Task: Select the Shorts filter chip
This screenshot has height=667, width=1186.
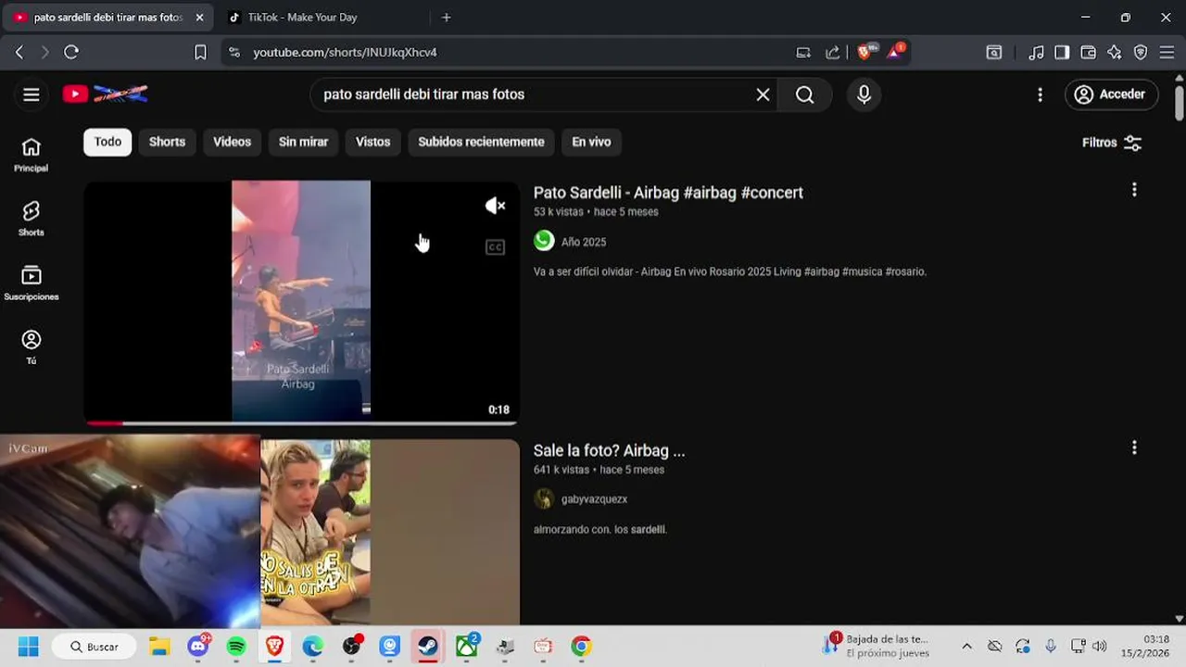Action: tap(167, 142)
